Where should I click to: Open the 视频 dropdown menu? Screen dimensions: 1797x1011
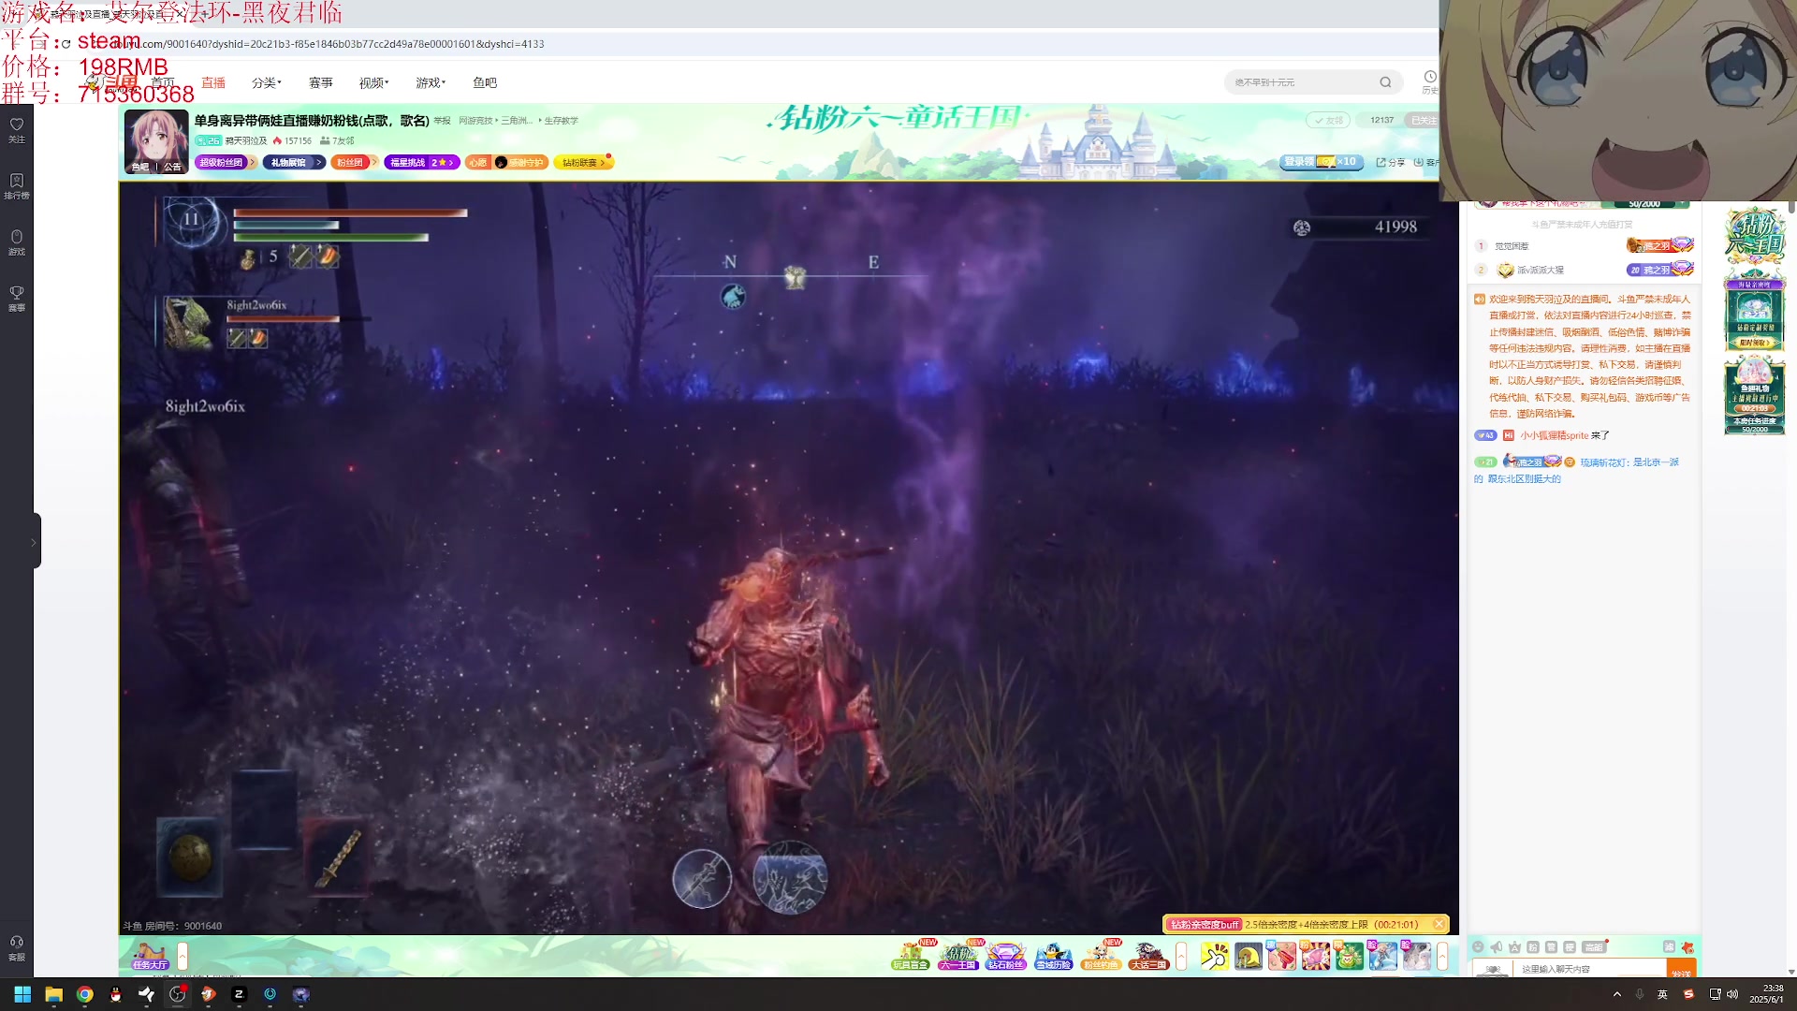(373, 82)
